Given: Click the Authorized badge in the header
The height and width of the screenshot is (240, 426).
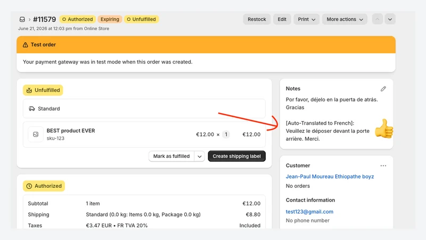Looking at the screenshot, I should pos(77,19).
